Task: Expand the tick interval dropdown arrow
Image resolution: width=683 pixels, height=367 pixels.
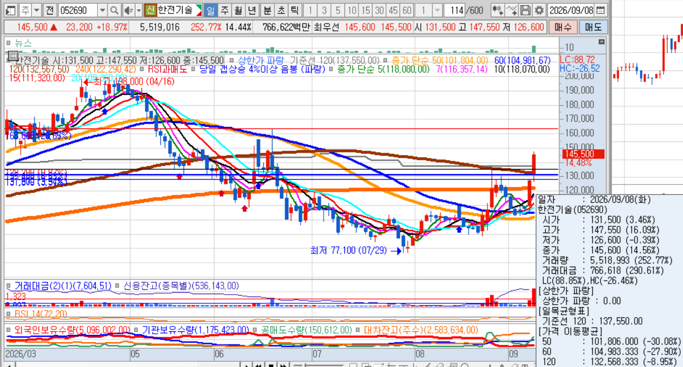Action: (x=437, y=10)
